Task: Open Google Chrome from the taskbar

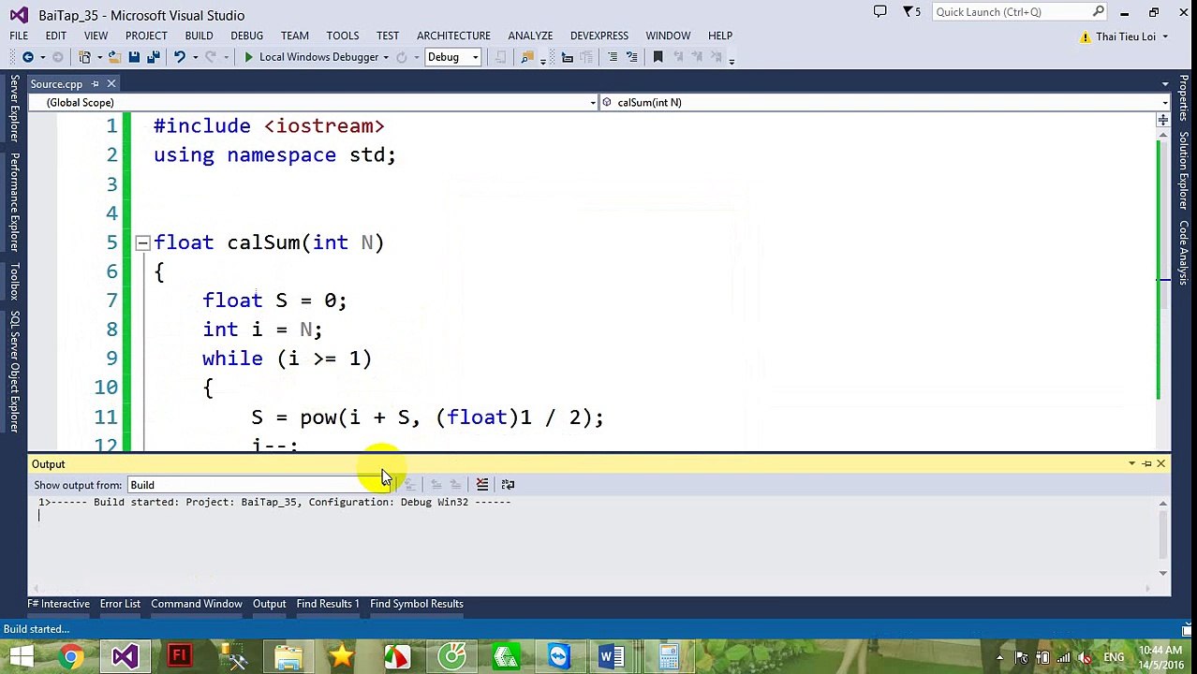Action: 70,657
